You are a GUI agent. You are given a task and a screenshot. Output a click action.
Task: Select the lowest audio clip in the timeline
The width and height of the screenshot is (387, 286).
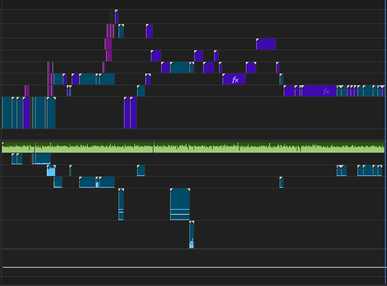pos(191,234)
